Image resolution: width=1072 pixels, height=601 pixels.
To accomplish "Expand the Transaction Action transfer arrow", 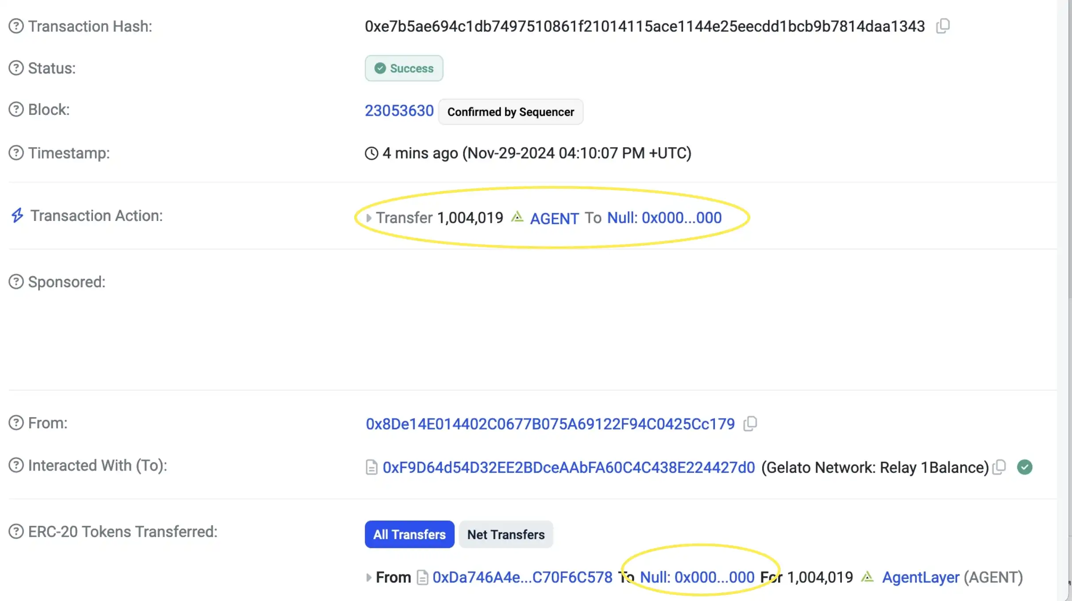I will (x=369, y=218).
